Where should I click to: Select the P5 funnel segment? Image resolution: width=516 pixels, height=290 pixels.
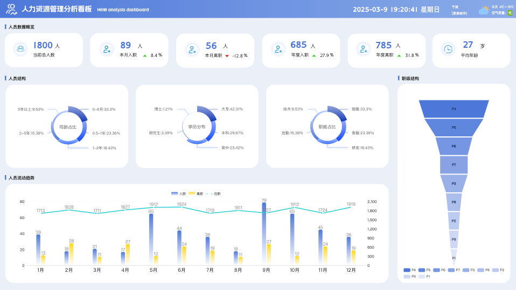pyautogui.click(x=454, y=128)
